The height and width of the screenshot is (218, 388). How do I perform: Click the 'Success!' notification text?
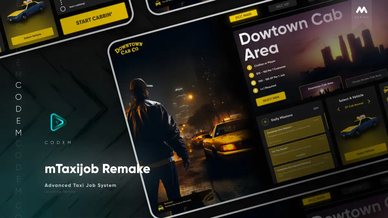tap(169, 203)
